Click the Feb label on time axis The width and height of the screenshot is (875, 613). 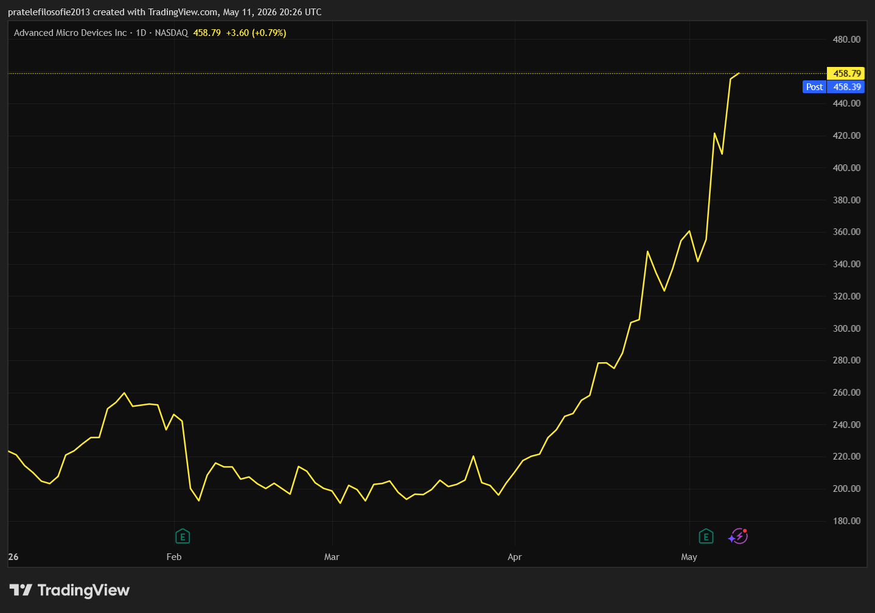pos(174,557)
